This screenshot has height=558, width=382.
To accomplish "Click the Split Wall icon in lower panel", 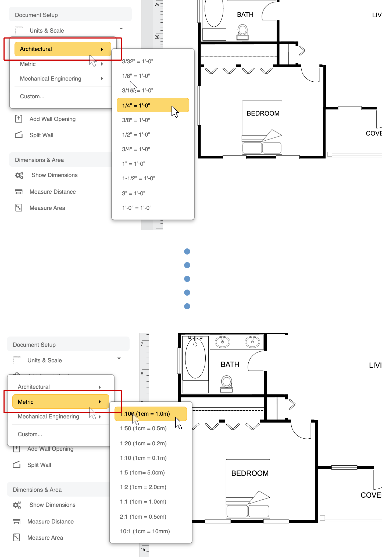I will [x=17, y=465].
